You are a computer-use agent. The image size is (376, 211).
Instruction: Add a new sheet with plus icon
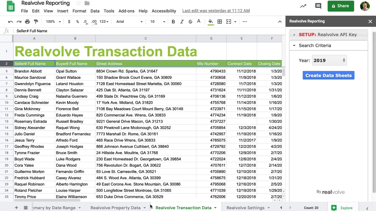click(x=16, y=208)
